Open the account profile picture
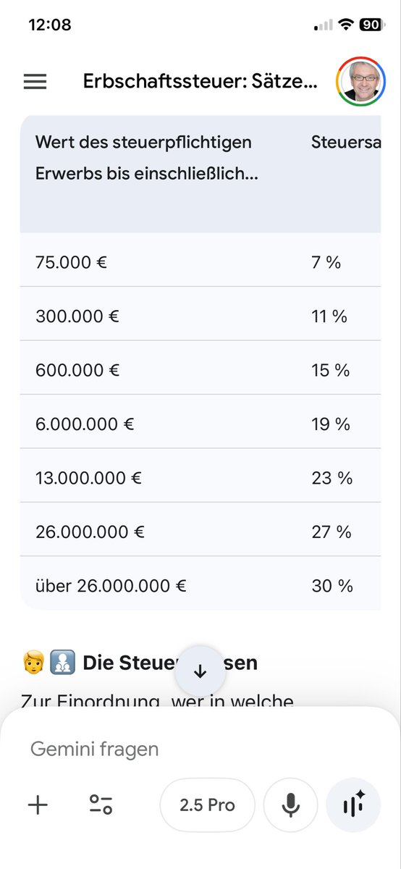The width and height of the screenshot is (401, 869). click(x=360, y=82)
